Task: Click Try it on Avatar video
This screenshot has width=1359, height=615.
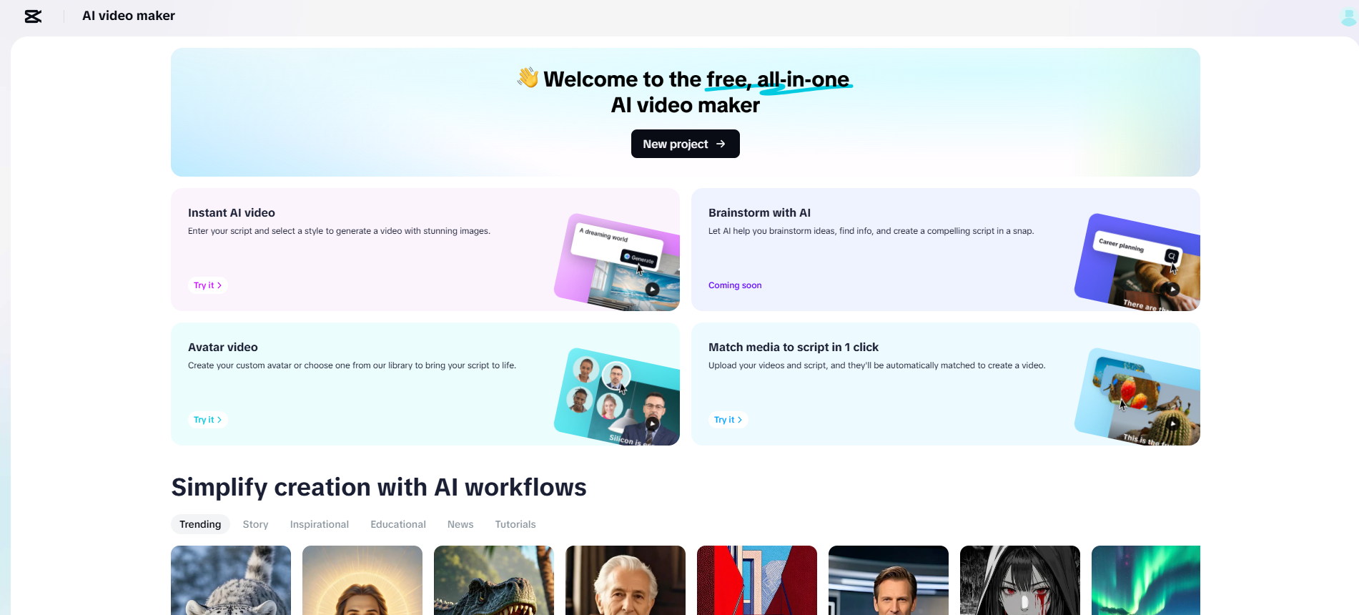Action: pos(208,420)
